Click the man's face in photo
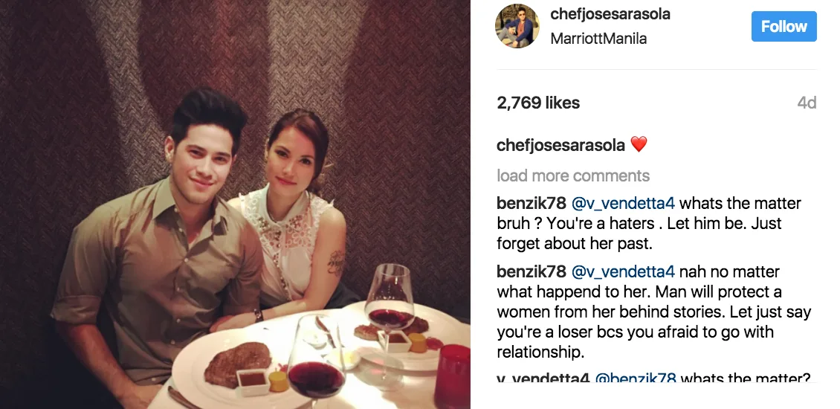 (198, 157)
